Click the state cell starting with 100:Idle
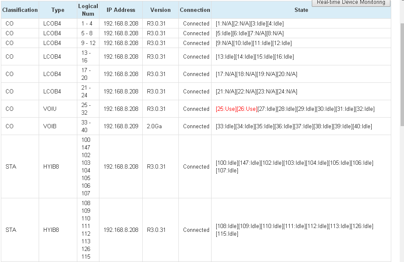This screenshot has width=404, height=262. tap(294, 167)
